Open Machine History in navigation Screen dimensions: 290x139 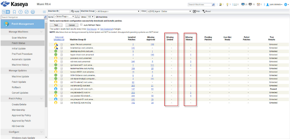[x=20, y=65]
